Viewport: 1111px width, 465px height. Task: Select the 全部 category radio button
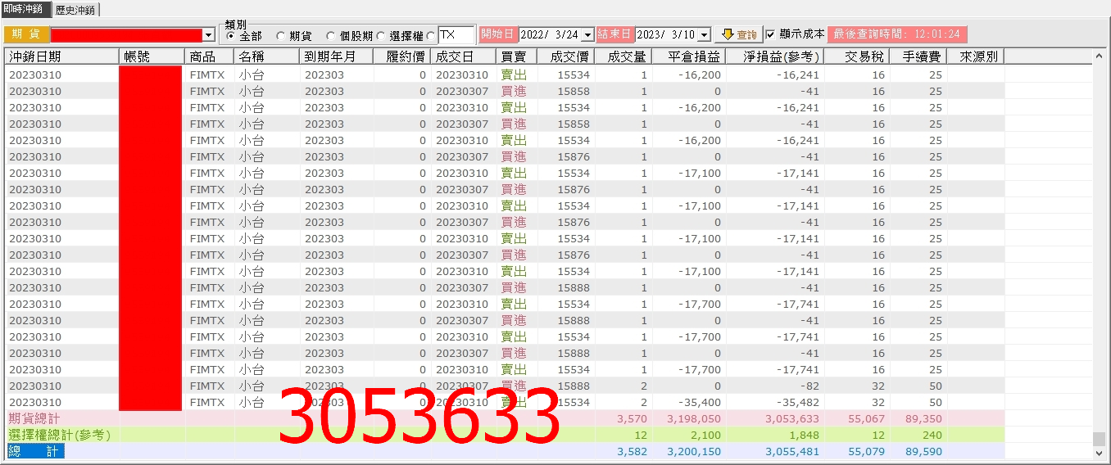tap(231, 36)
